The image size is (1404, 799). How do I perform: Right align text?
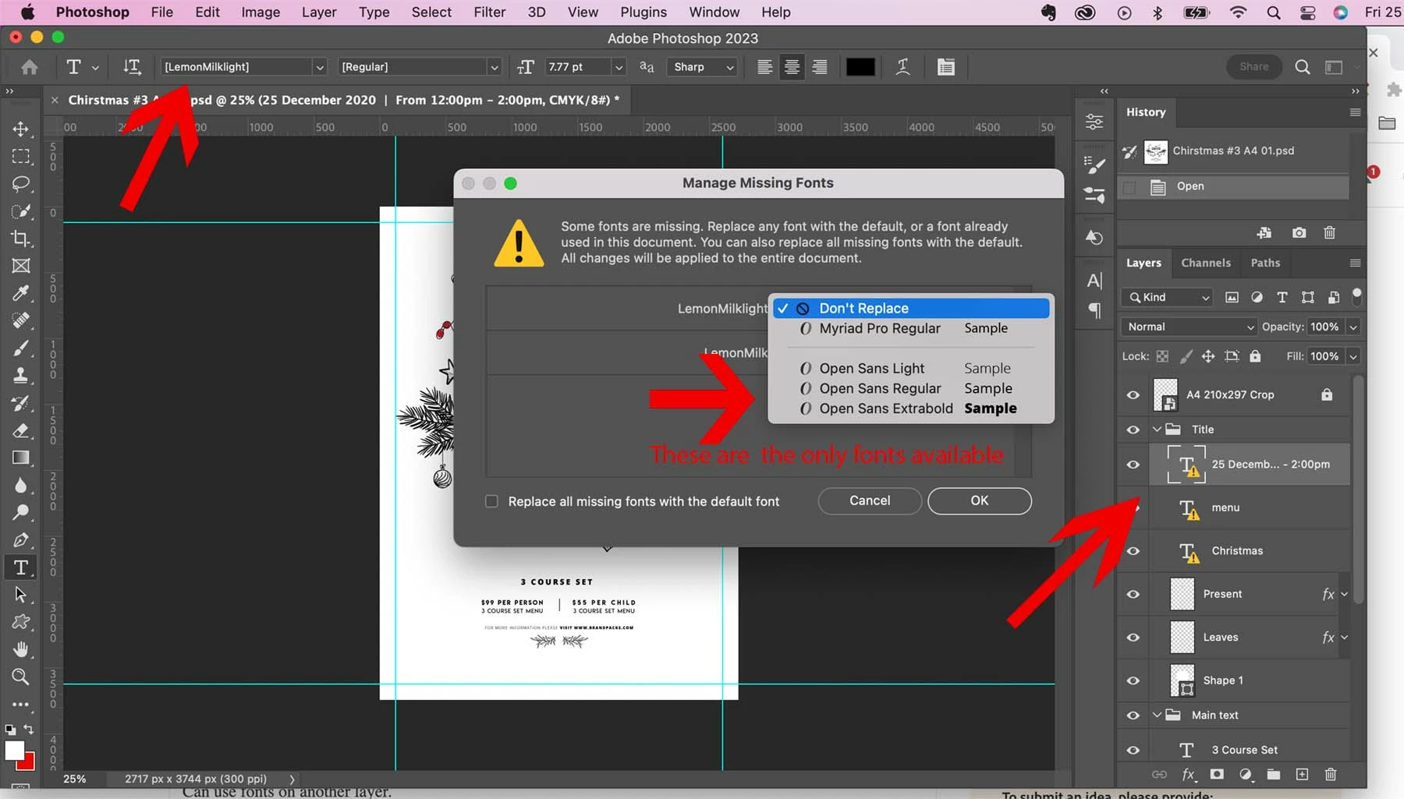(x=820, y=67)
